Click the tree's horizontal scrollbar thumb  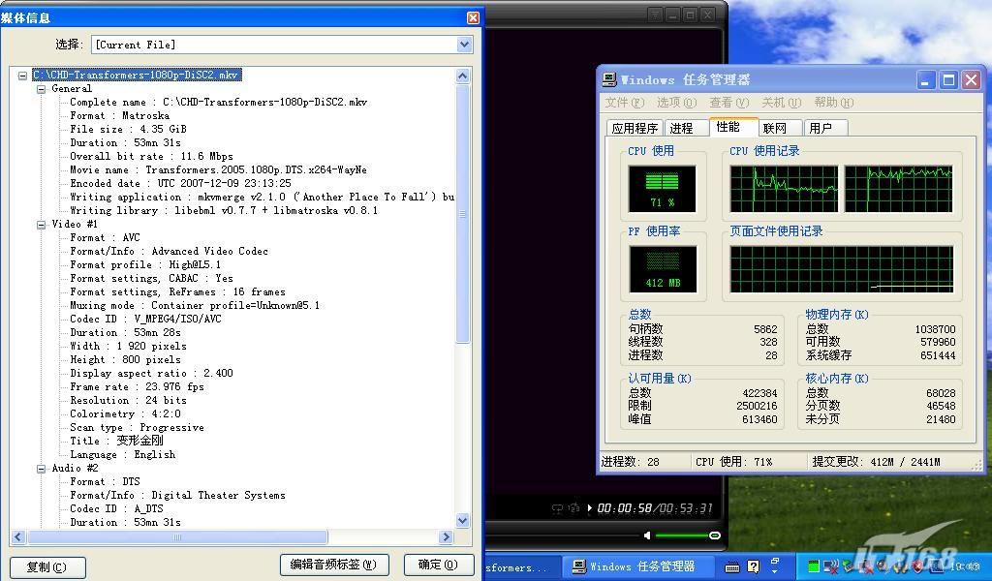(178, 536)
